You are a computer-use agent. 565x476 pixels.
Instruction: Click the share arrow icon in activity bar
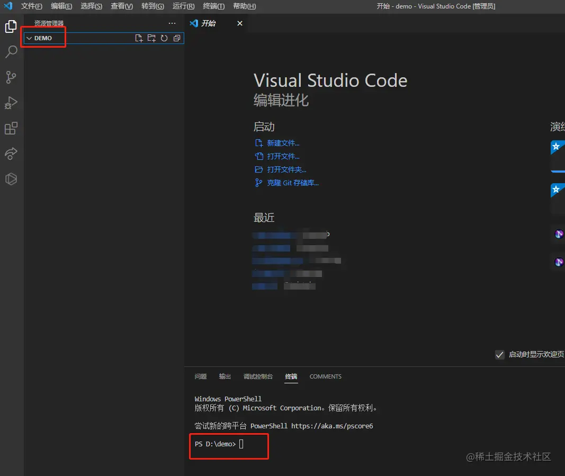point(11,154)
